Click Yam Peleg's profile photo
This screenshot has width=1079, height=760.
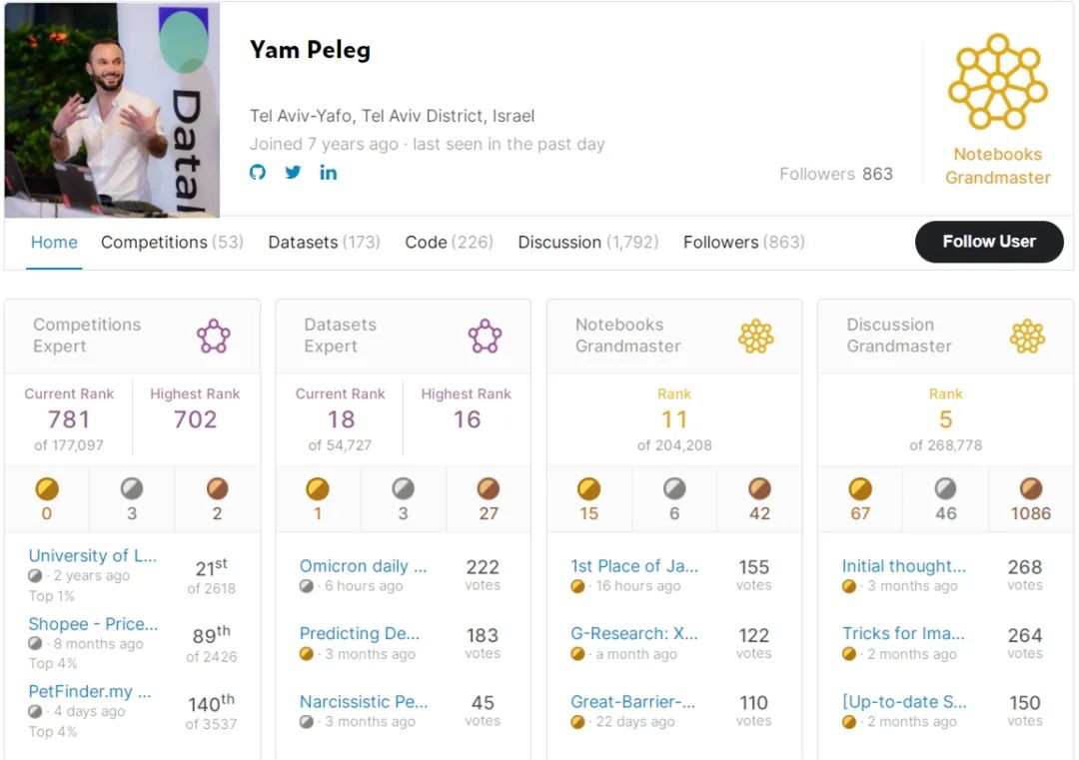point(112,110)
